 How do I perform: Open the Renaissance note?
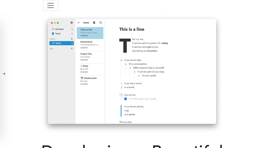tap(90, 45)
